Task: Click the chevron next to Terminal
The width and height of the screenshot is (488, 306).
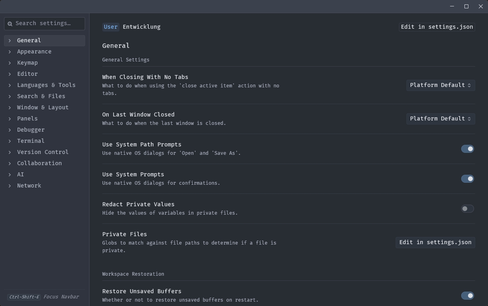Action: (x=10, y=141)
